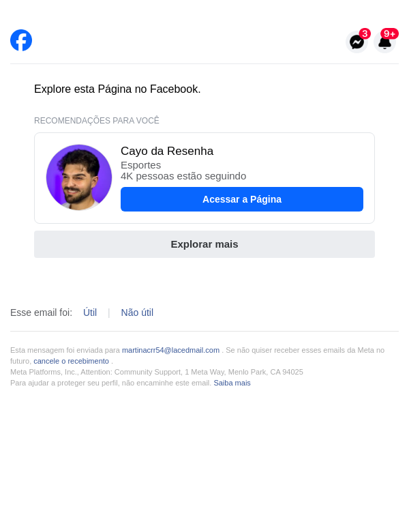Click the Messenger unread badge showing 3
409x524 pixels.
365,34
